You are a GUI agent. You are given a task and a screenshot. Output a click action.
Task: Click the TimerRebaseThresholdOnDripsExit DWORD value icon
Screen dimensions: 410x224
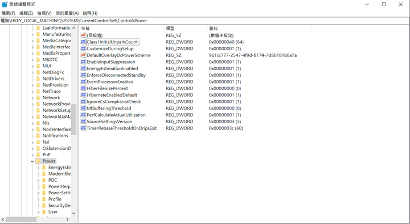click(83, 128)
